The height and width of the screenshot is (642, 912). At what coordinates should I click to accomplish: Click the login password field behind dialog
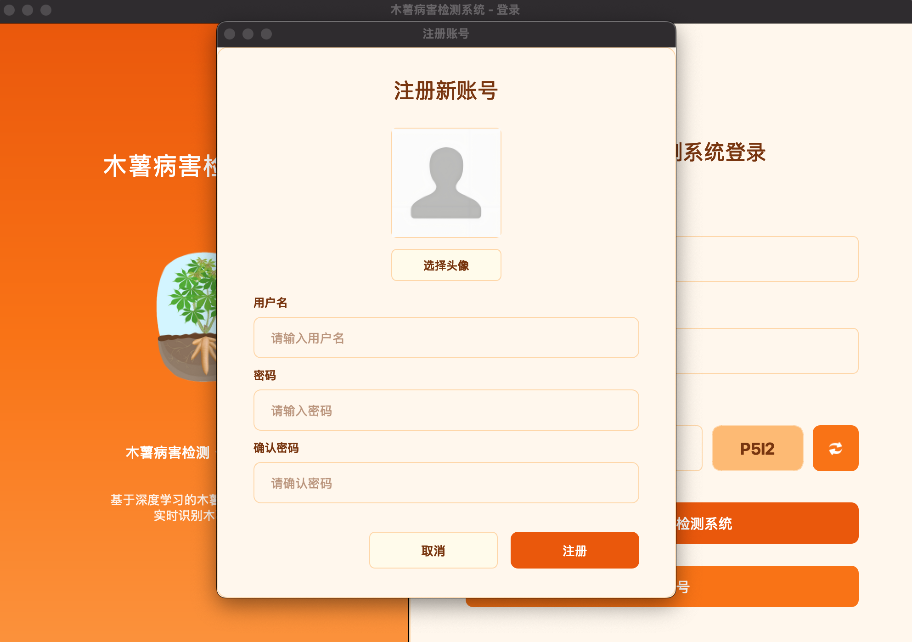[x=767, y=351]
